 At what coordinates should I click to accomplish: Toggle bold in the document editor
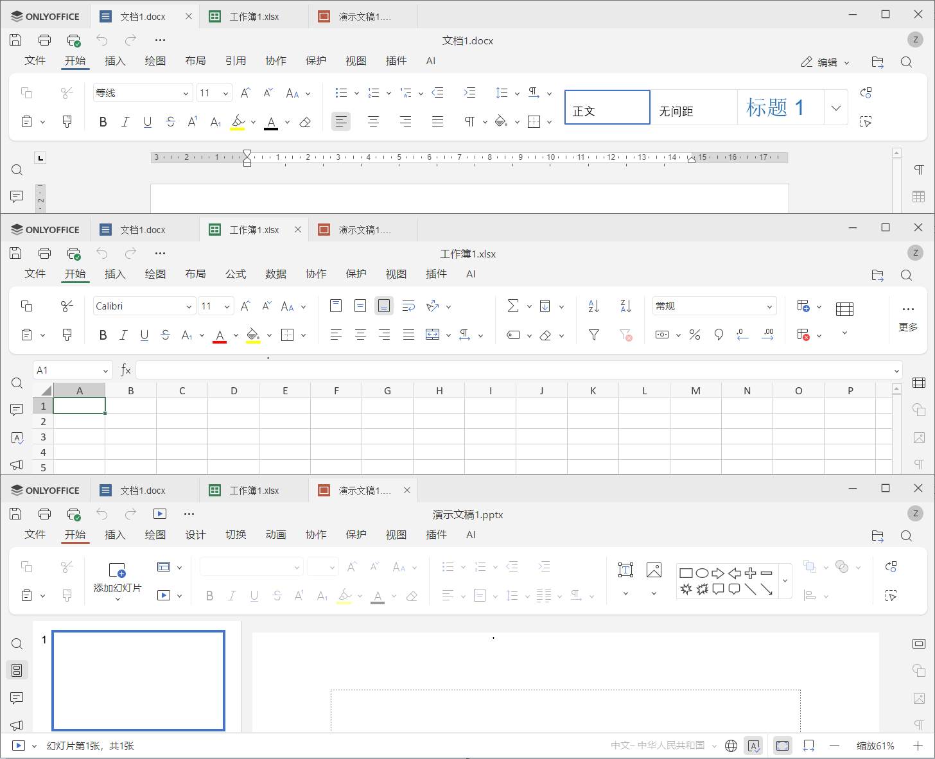pyautogui.click(x=103, y=121)
